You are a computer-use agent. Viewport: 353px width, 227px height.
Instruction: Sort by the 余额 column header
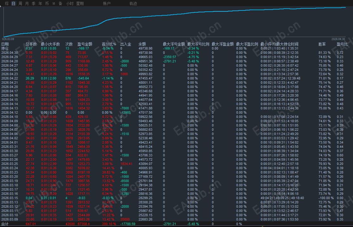tap(142, 44)
